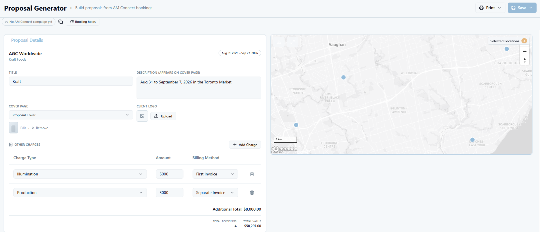The height and width of the screenshot is (232, 540).
Task: Click the AGC Worldwide client name
Action: point(25,53)
